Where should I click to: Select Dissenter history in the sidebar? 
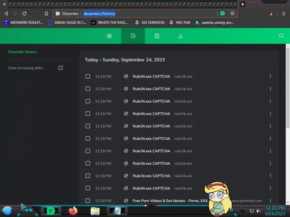click(x=22, y=52)
